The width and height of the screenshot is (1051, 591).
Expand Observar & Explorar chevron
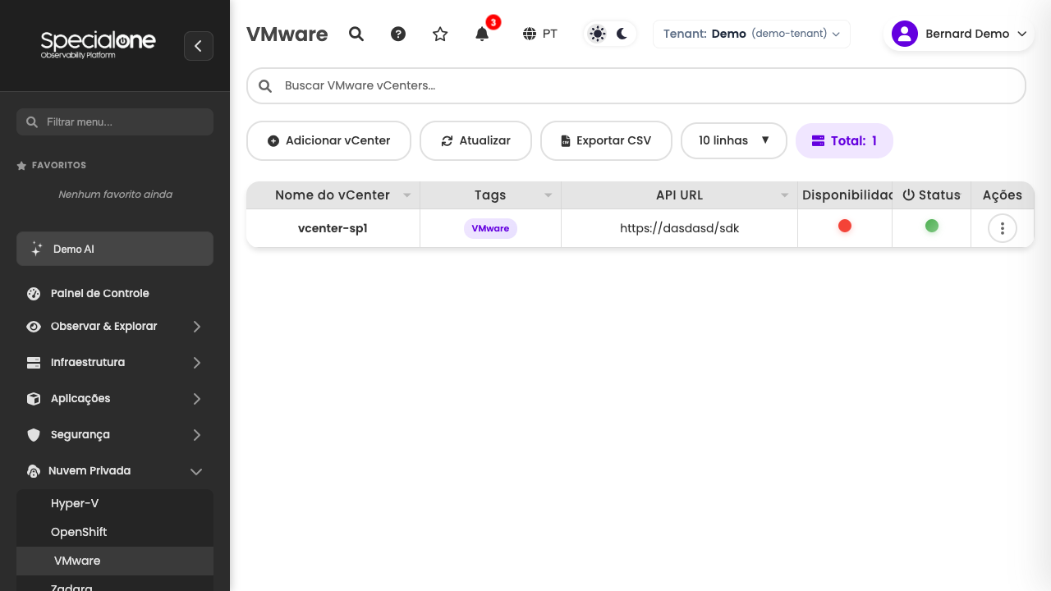pyautogui.click(x=196, y=327)
